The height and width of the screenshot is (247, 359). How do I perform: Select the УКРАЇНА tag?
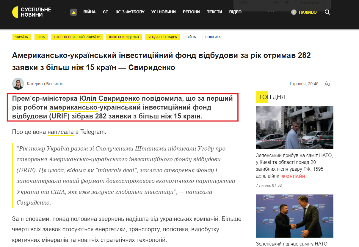22,37
